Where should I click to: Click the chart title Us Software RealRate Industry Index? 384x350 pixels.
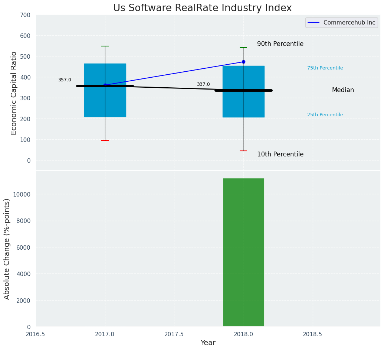(202, 8)
